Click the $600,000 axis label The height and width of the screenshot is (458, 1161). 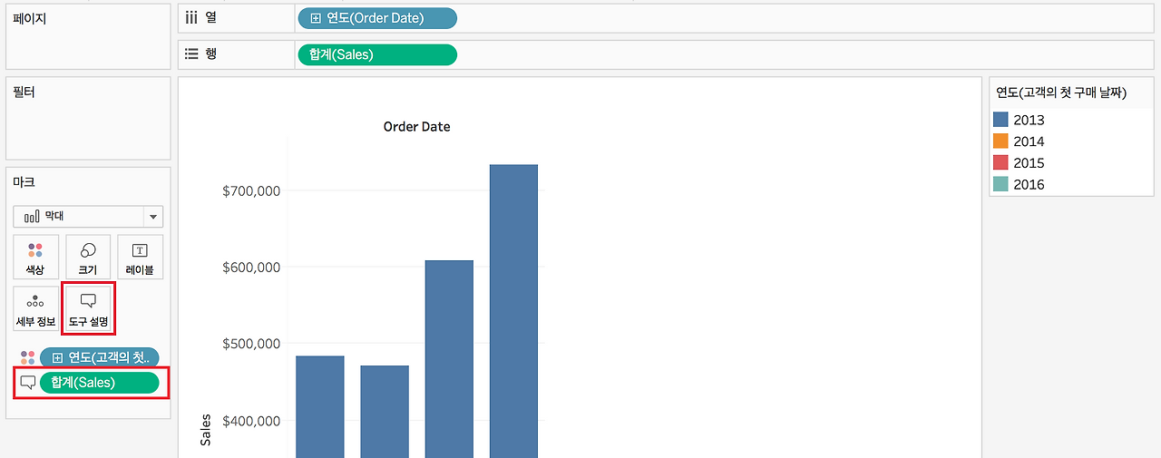tap(251, 268)
